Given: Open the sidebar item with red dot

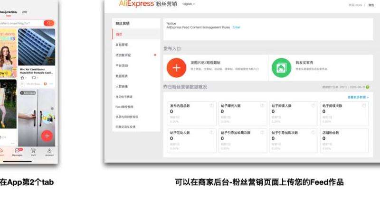Looking at the screenshot, I should pyautogui.click(x=136, y=55).
